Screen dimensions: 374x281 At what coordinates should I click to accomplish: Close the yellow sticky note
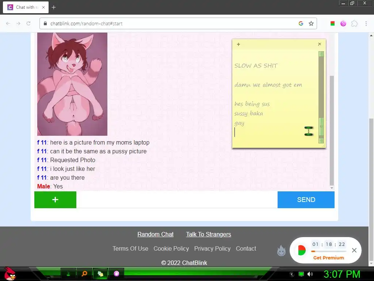[320, 44]
